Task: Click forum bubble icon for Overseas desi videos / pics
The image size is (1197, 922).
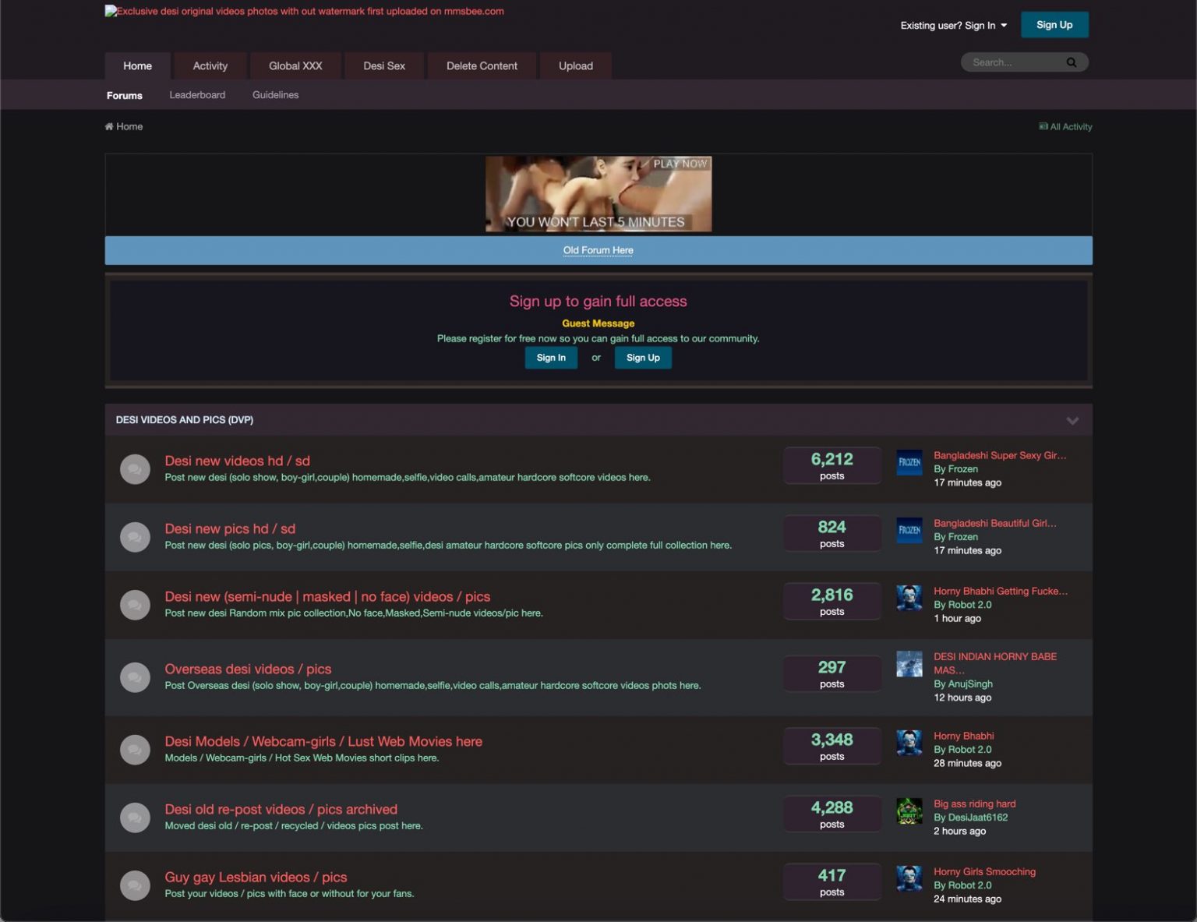Action: (x=135, y=677)
